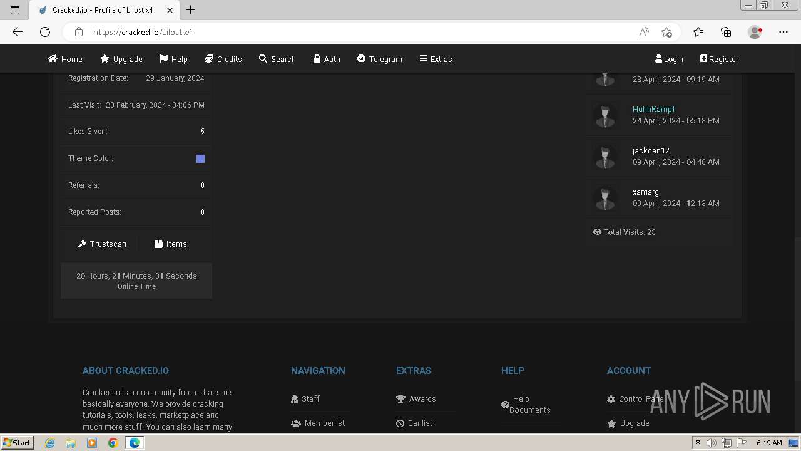Launch Internet Explorer from taskbar
This screenshot has width=801, height=451.
point(49,443)
